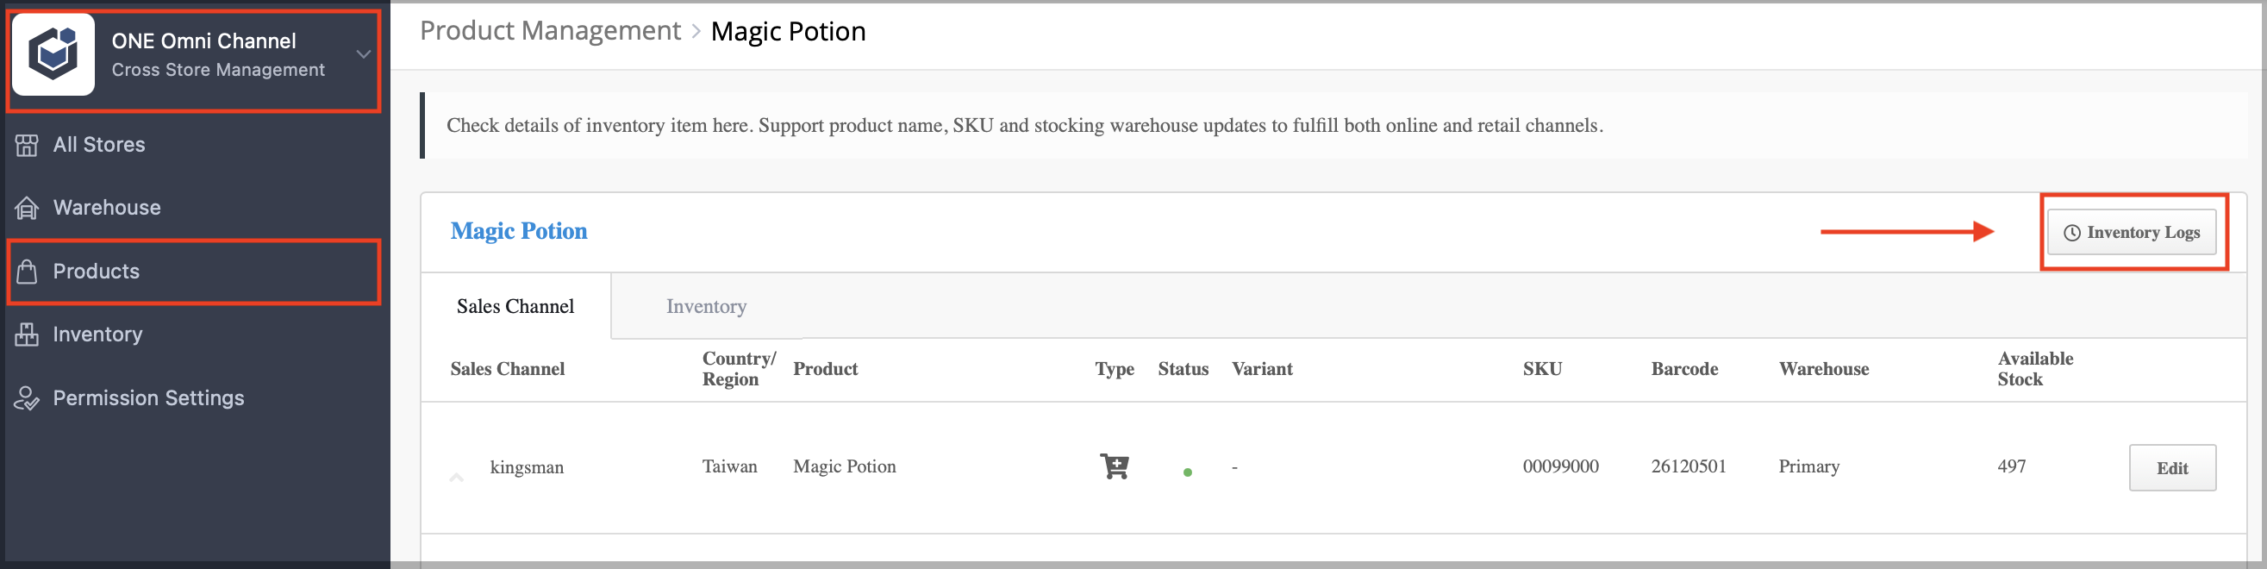Click the clock icon on Inventory Logs
2267x569 pixels.
(2071, 233)
